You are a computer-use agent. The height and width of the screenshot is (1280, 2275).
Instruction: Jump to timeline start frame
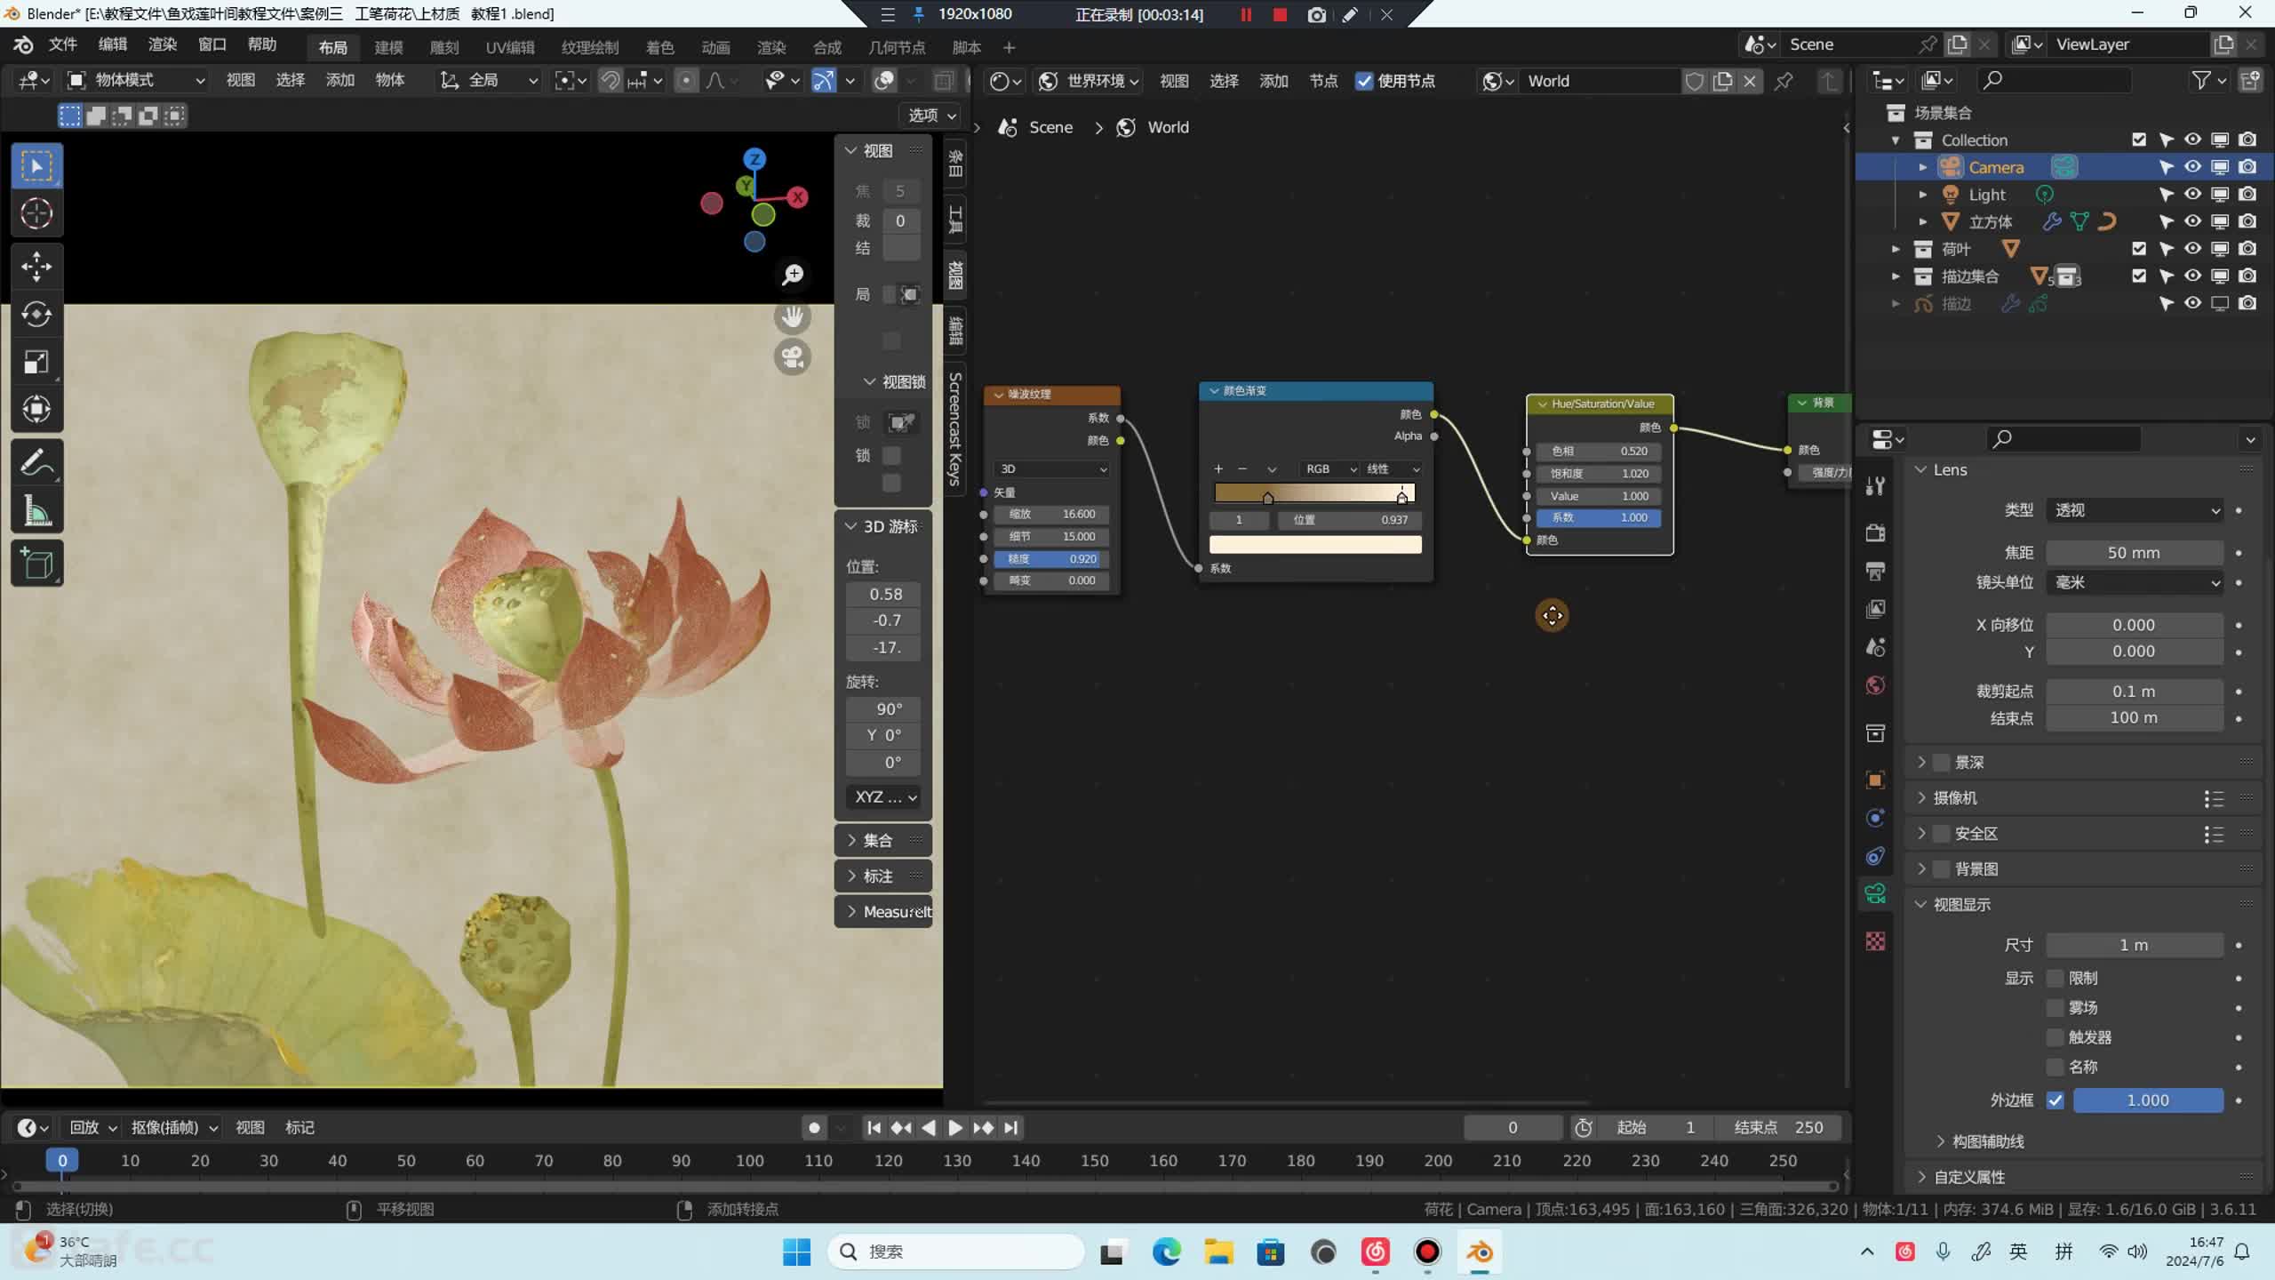tap(874, 1127)
